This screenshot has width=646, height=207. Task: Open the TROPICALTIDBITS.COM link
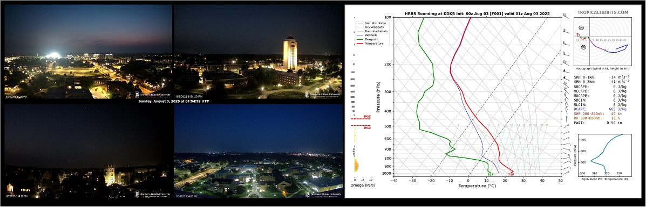pos(602,13)
